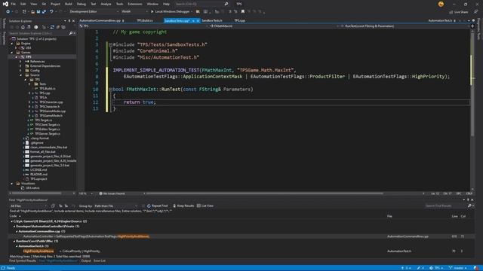The height and width of the screenshot is (271, 483).
Task: Collapse the code block at line 10
Action: click(x=110, y=90)
